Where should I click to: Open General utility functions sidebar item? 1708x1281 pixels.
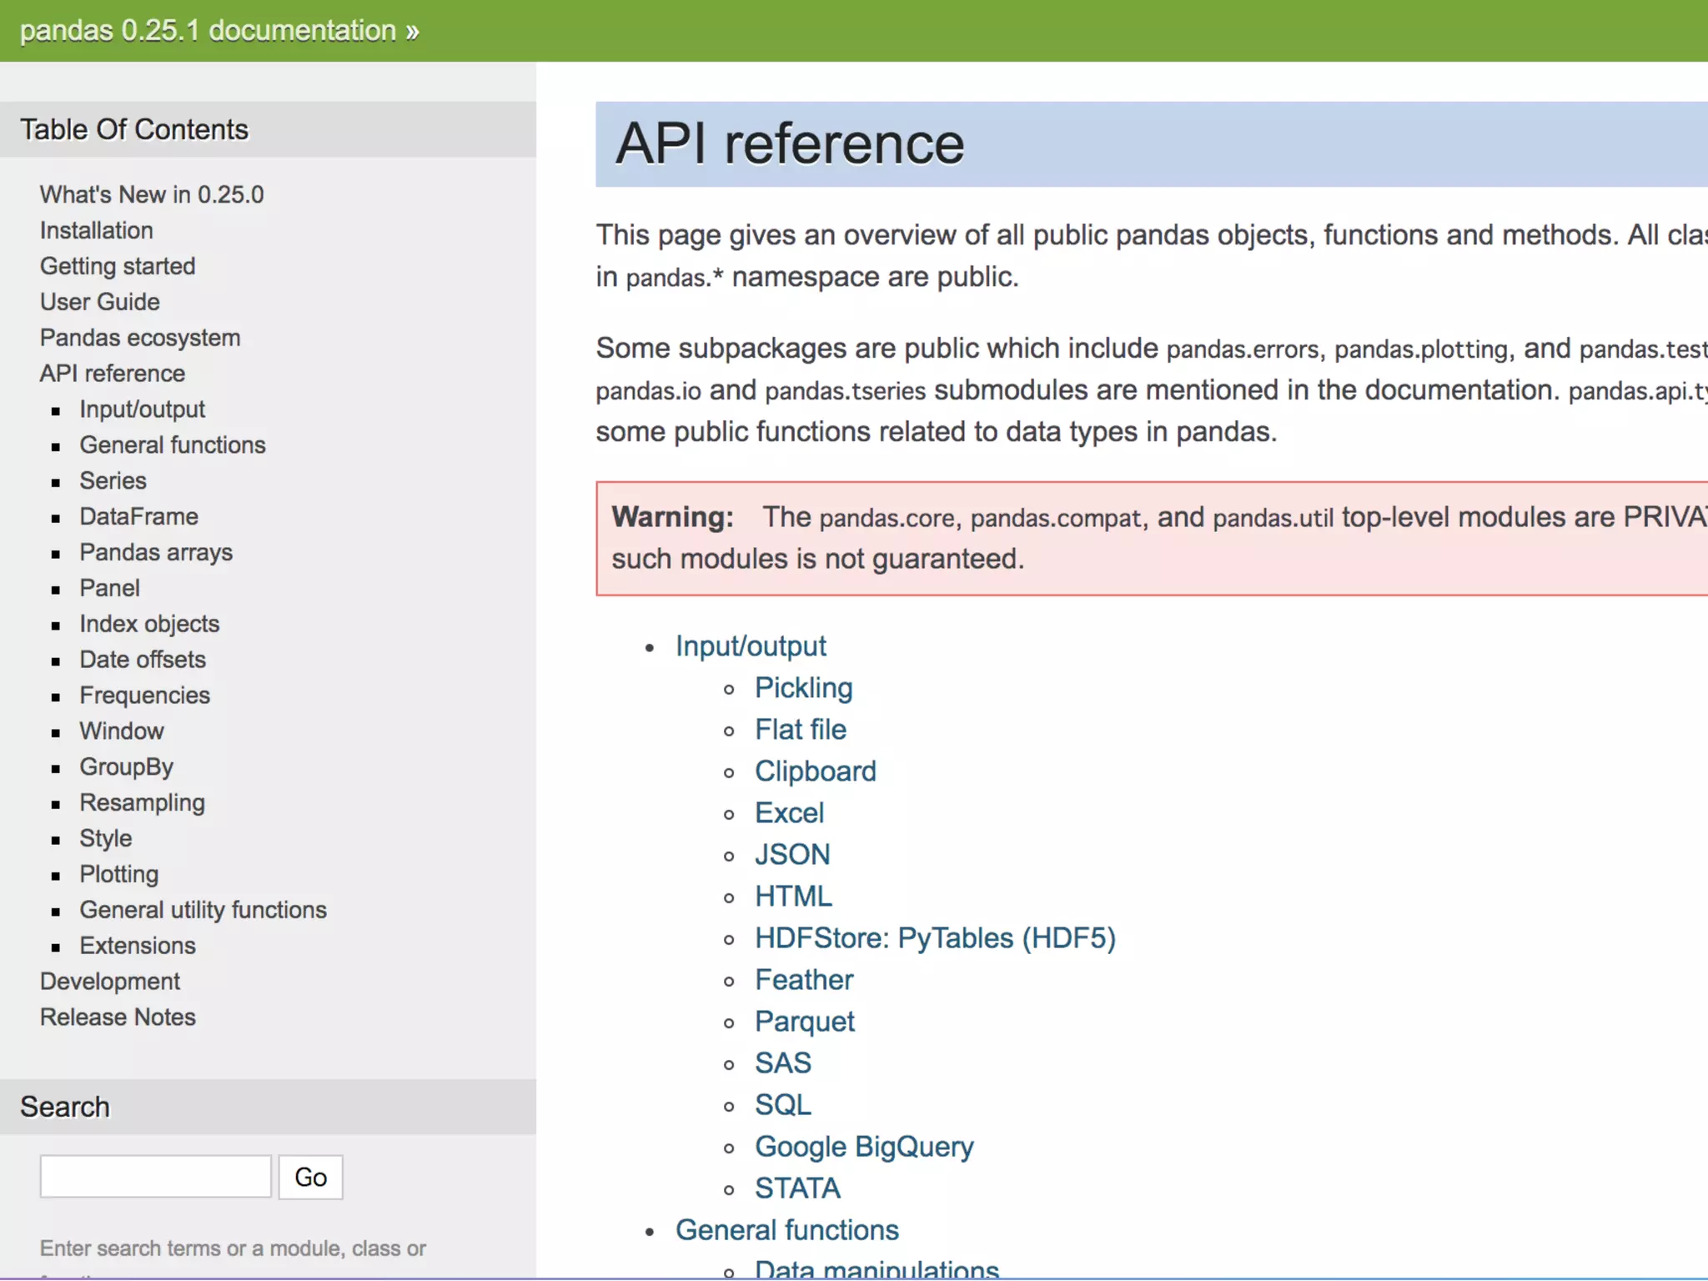[x=203, y=910]
